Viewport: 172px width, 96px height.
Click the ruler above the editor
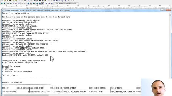(x=86, y=6)
